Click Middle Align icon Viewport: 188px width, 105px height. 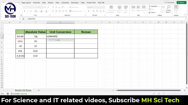click(x=56, y=7)
